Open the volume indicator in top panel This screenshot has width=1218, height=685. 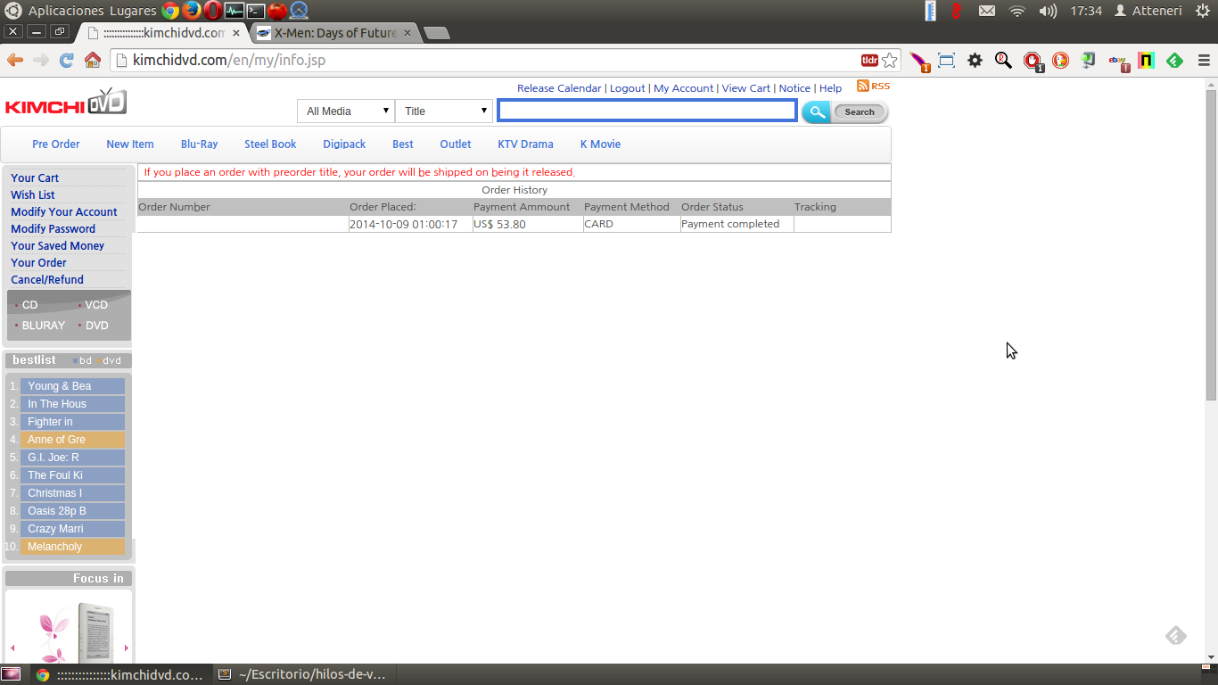point(1048,11)
